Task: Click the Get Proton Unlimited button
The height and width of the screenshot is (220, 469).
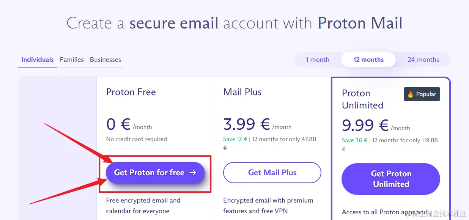Action: [390, 179]
